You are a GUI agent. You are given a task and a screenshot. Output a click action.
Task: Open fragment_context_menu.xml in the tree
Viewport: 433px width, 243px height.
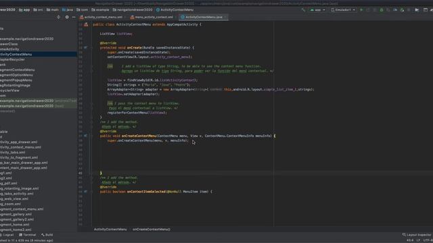point(22,209)
